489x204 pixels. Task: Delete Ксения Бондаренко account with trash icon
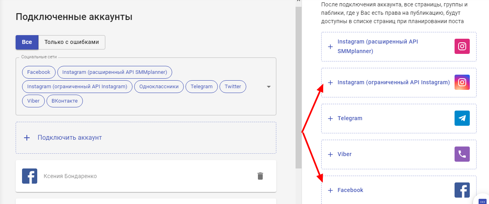(260, 176)
